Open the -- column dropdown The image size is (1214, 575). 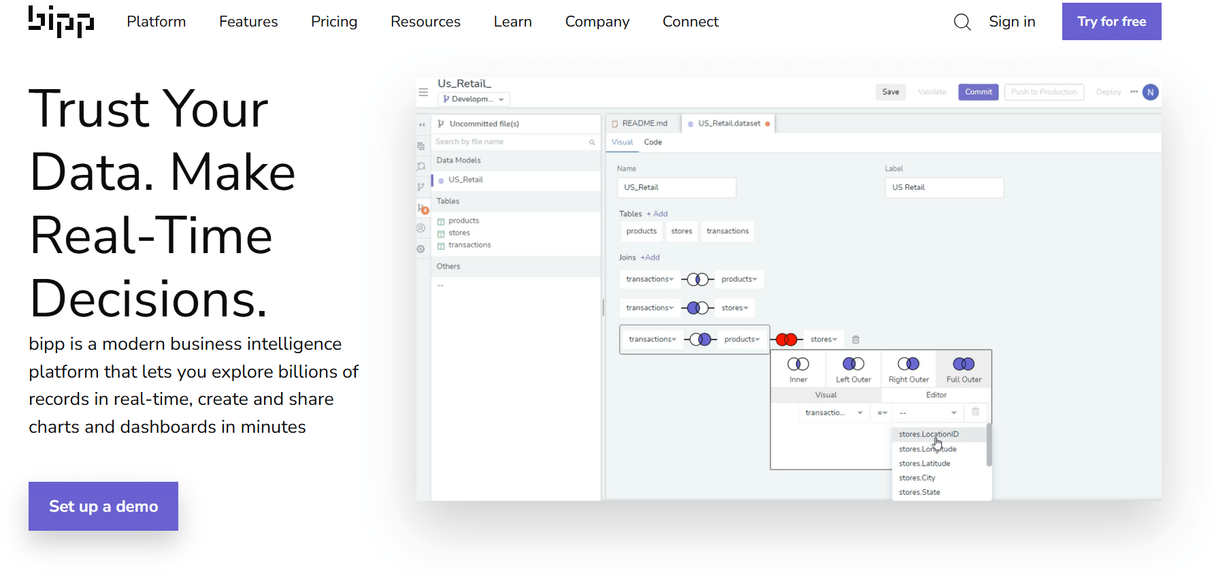click(928, 412)
